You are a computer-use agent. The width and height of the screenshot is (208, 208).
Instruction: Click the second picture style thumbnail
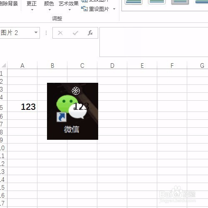click(157, 2)
